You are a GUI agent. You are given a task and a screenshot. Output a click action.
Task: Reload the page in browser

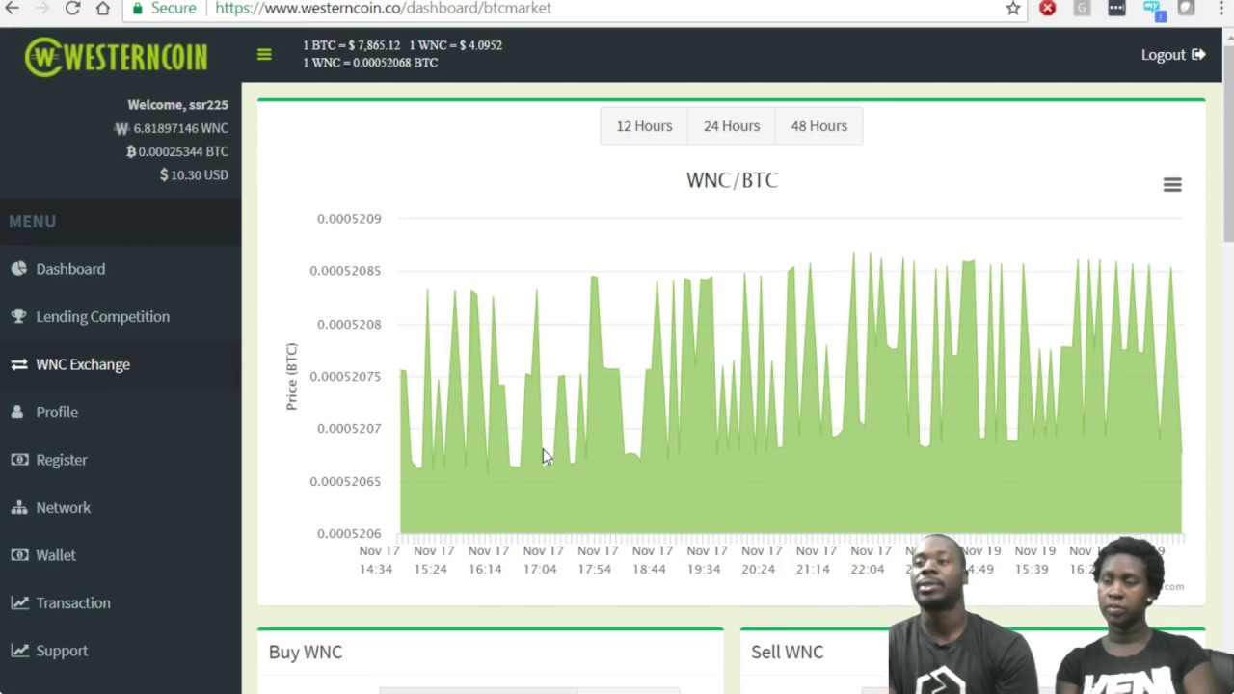coord(73,8)
